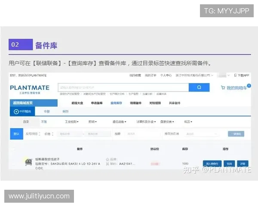This screenshot has width=258, height=207.
Task: Click the PLANTMATE logo
Action: click(x=30, y=88)
